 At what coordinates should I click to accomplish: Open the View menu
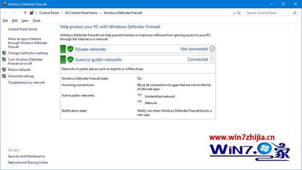click(x=25, y=21)
